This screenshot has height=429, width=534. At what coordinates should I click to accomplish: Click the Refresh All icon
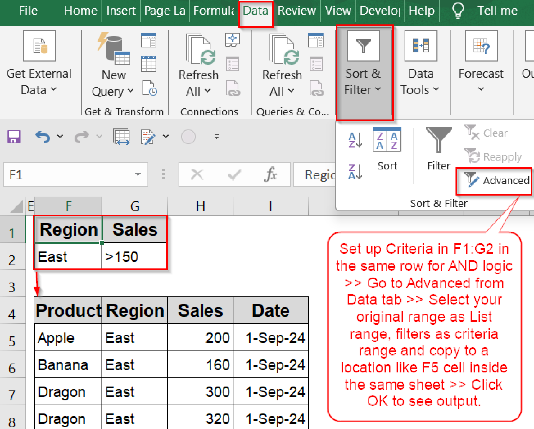click(199, 60)
